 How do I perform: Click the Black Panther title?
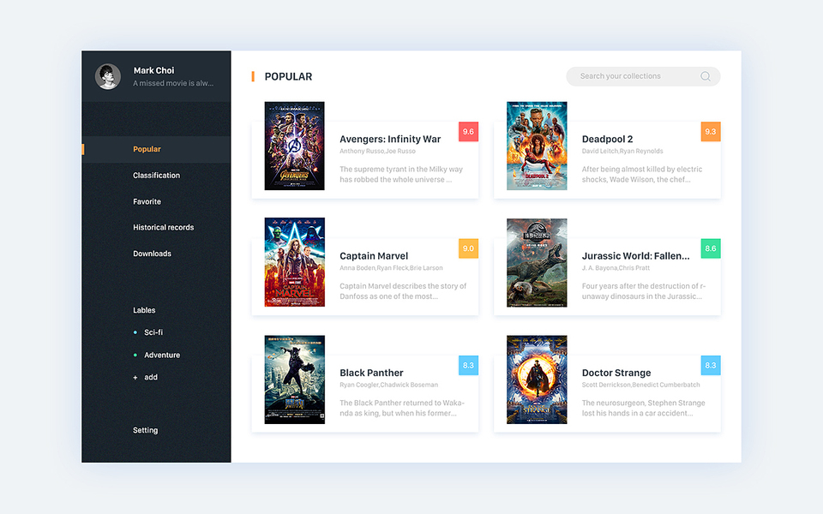coord(371,374)
